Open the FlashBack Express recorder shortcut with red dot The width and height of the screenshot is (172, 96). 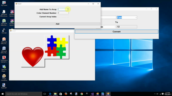click(12, 13)
